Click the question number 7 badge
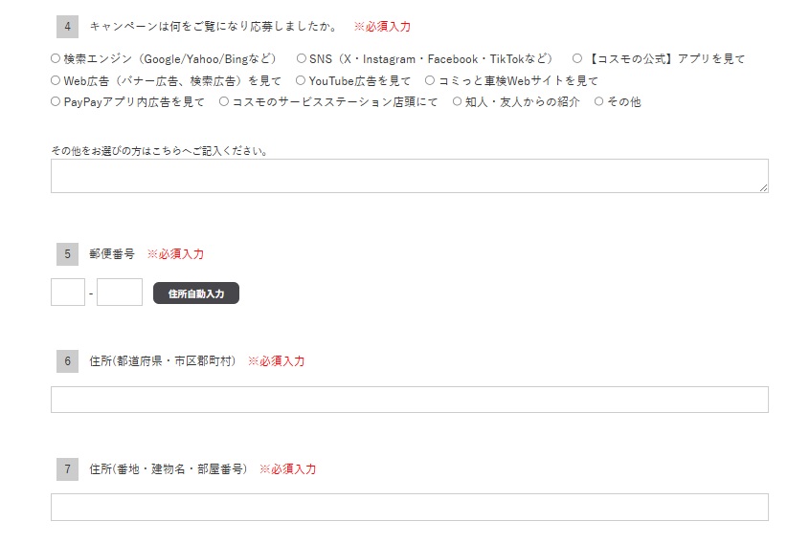Screen dimensions: 810x543 (x=67, y=469)
